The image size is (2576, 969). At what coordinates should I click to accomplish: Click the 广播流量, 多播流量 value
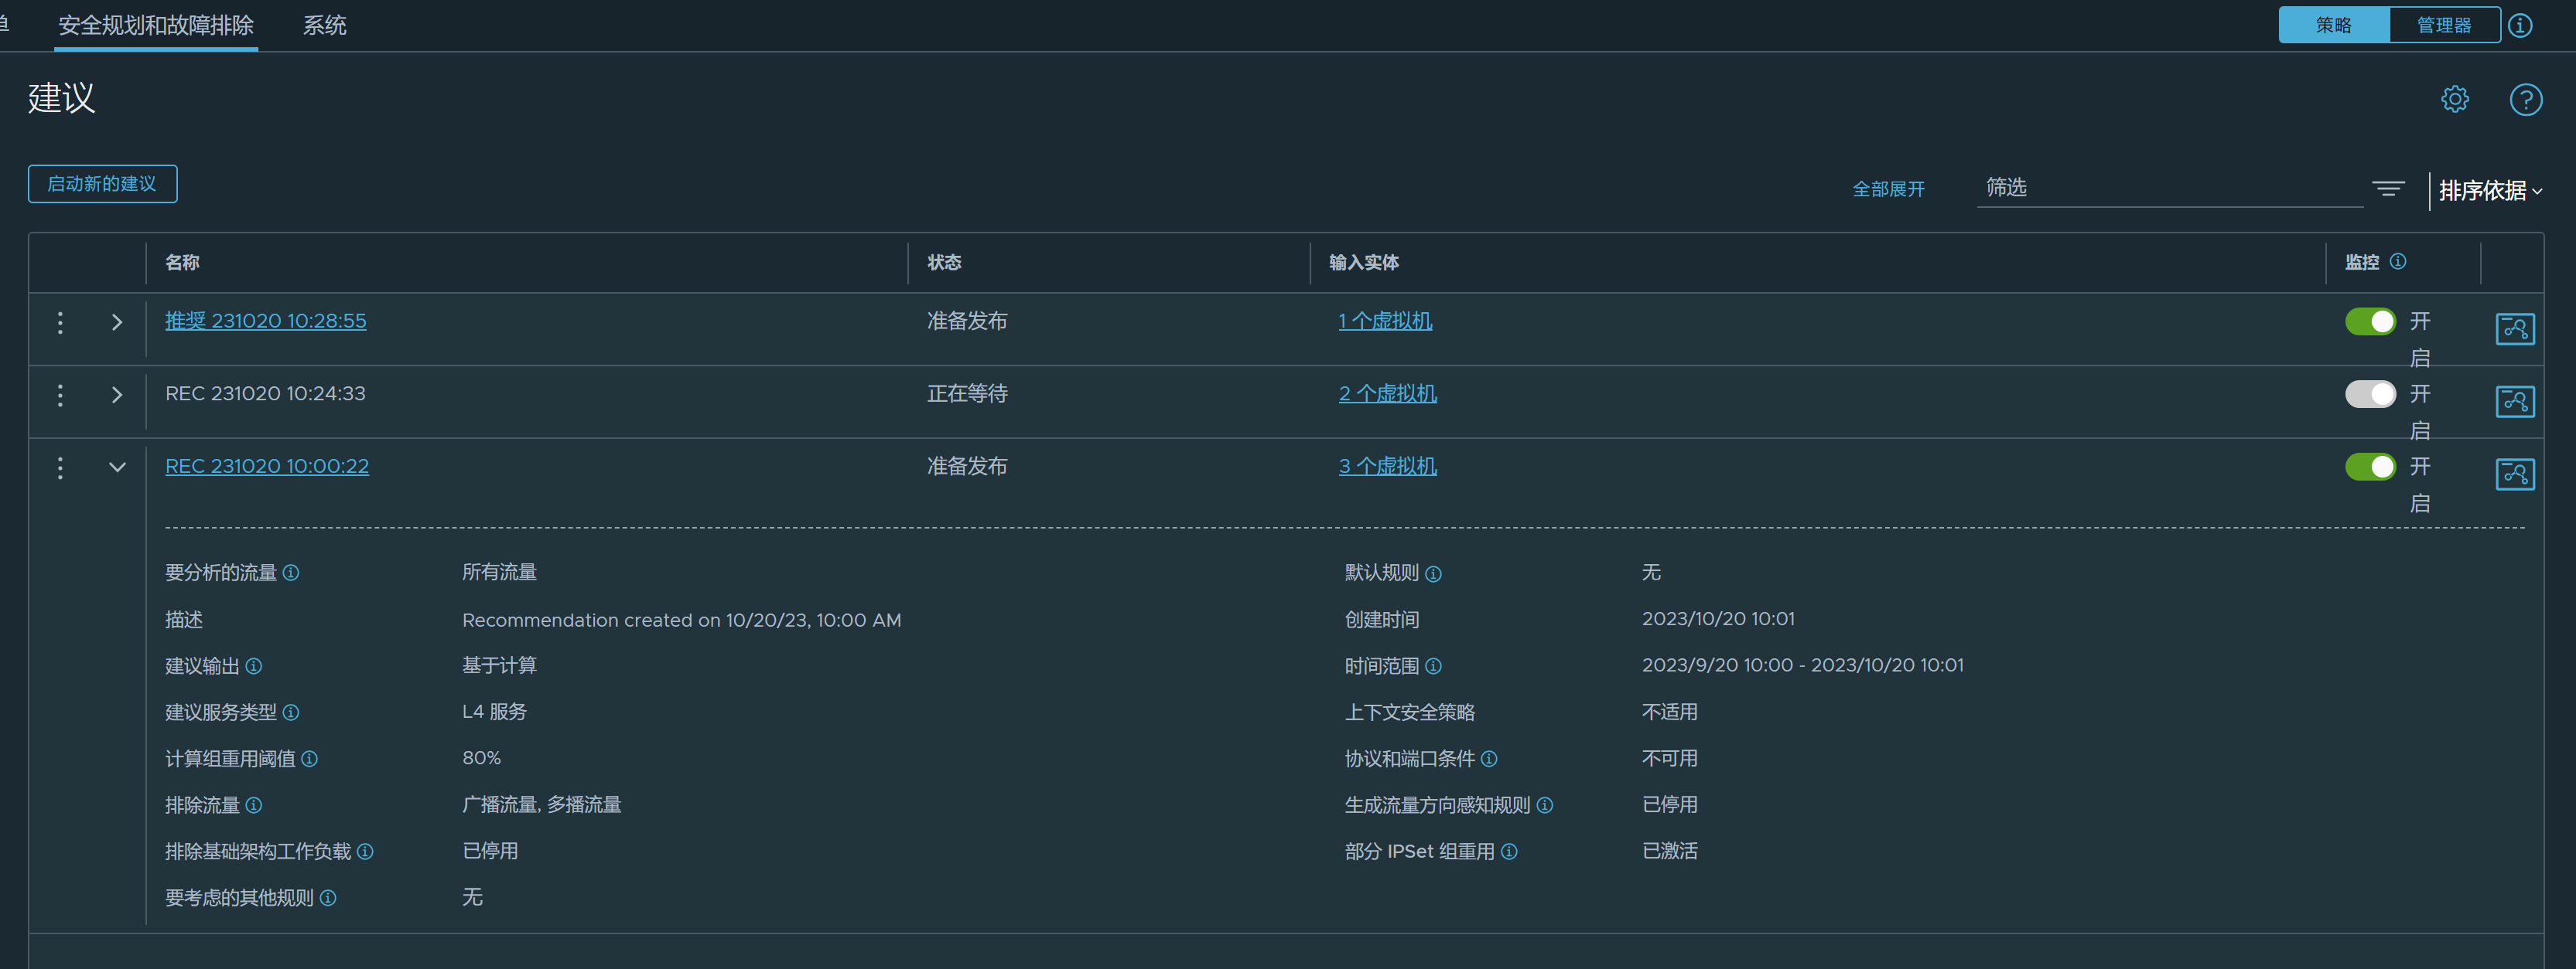click(x=542, y=804)
